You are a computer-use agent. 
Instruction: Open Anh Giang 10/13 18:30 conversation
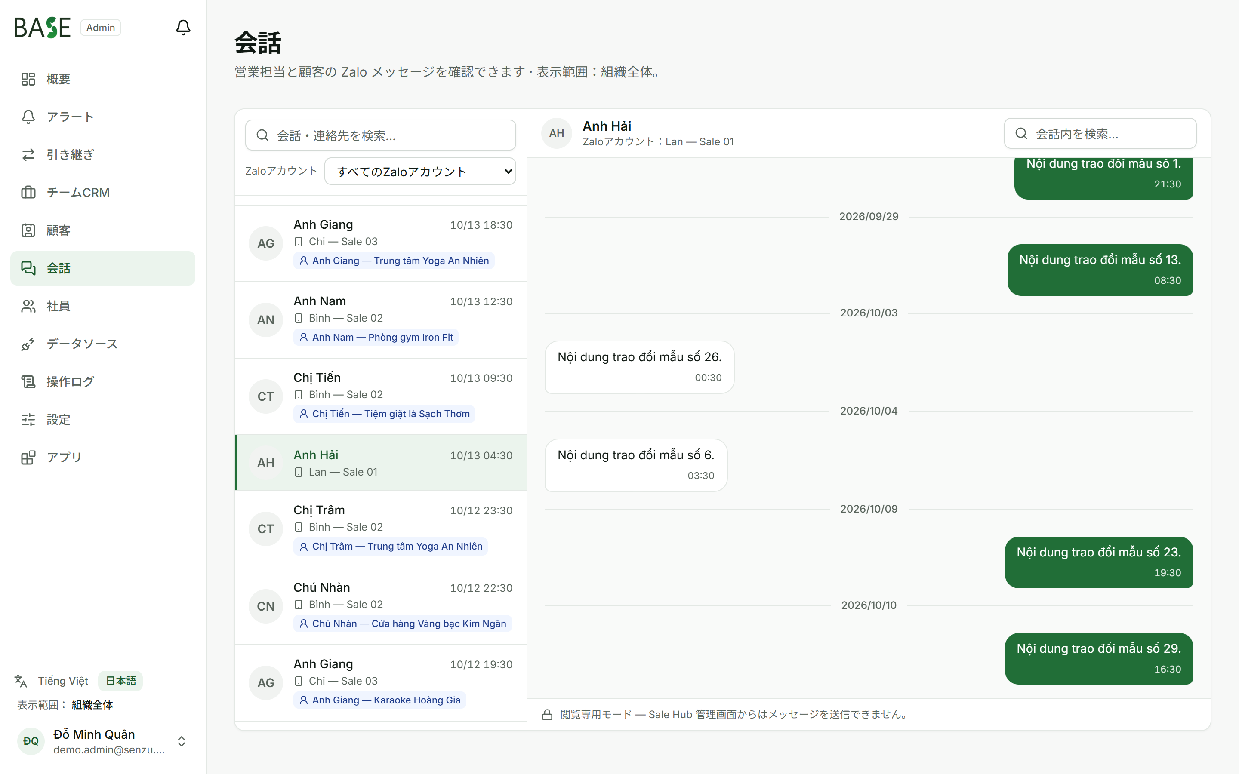(380, 244)
